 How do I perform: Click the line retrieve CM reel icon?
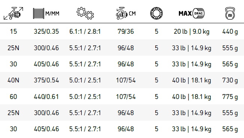click(x=121, y=13)
